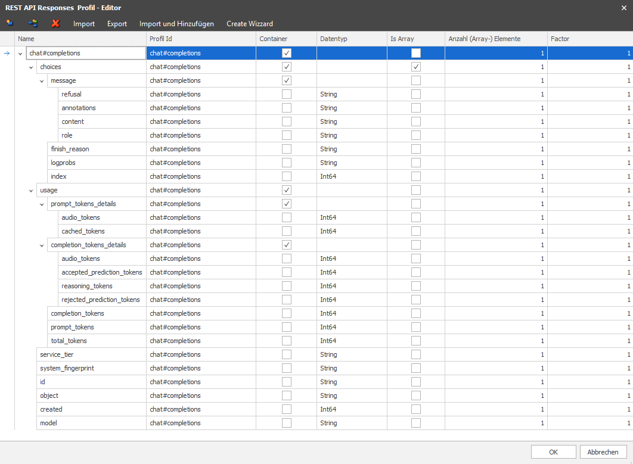This screenshot has height=464, width=633.
Task: Click the add new element icon
Action: point(10,23)
